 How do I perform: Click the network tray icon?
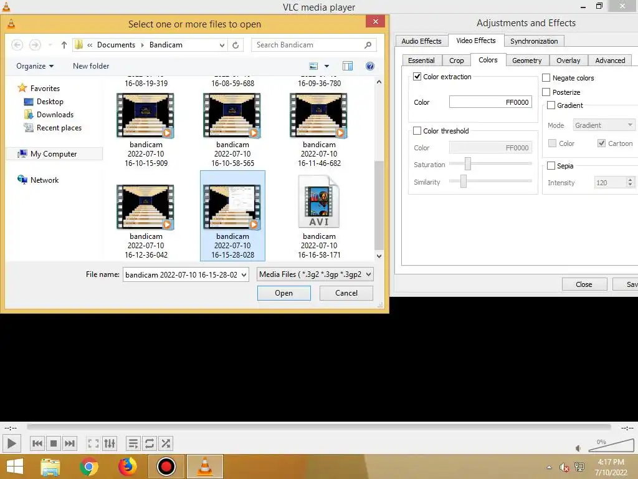(579, 467)
